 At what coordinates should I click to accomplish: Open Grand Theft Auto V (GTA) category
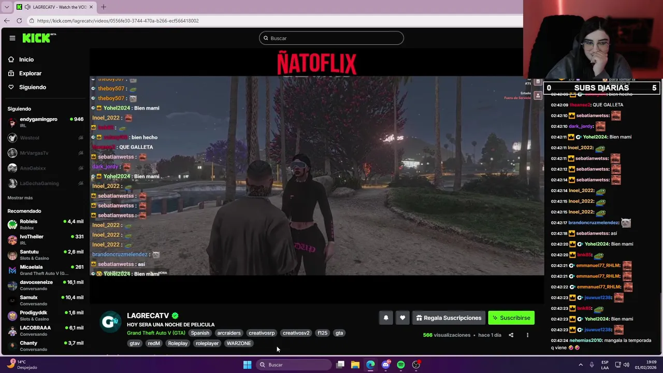point(156,333)
